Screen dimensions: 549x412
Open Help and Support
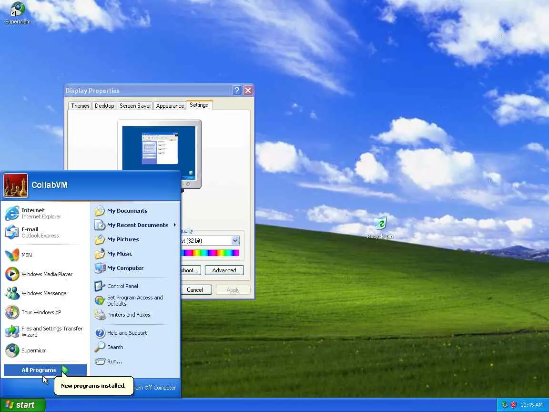(x=135, y=333)
